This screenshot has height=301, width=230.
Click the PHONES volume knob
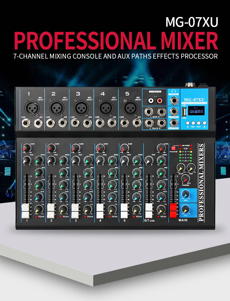coord(185,179)
